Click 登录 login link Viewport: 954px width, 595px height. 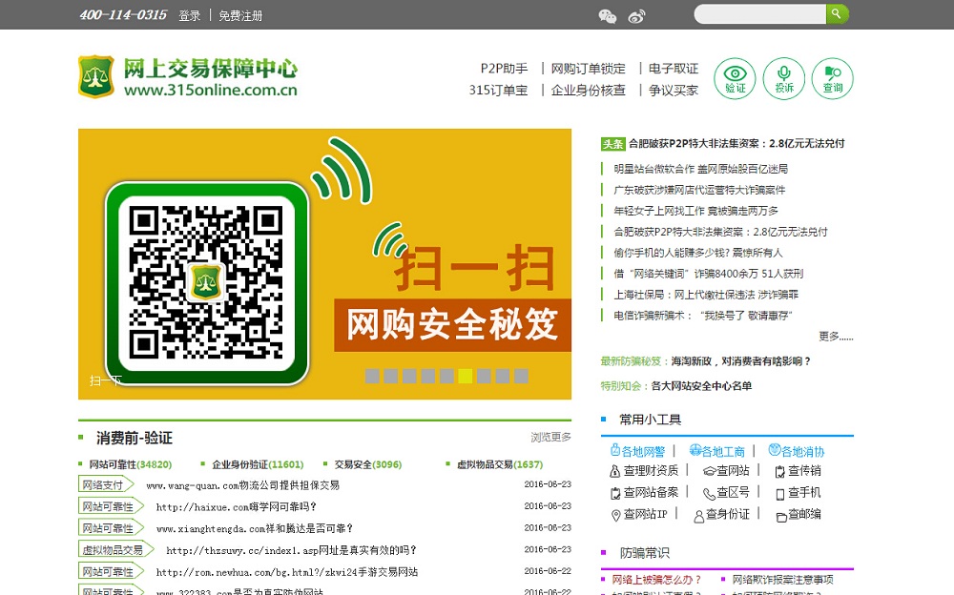click(x=189, y=16)
